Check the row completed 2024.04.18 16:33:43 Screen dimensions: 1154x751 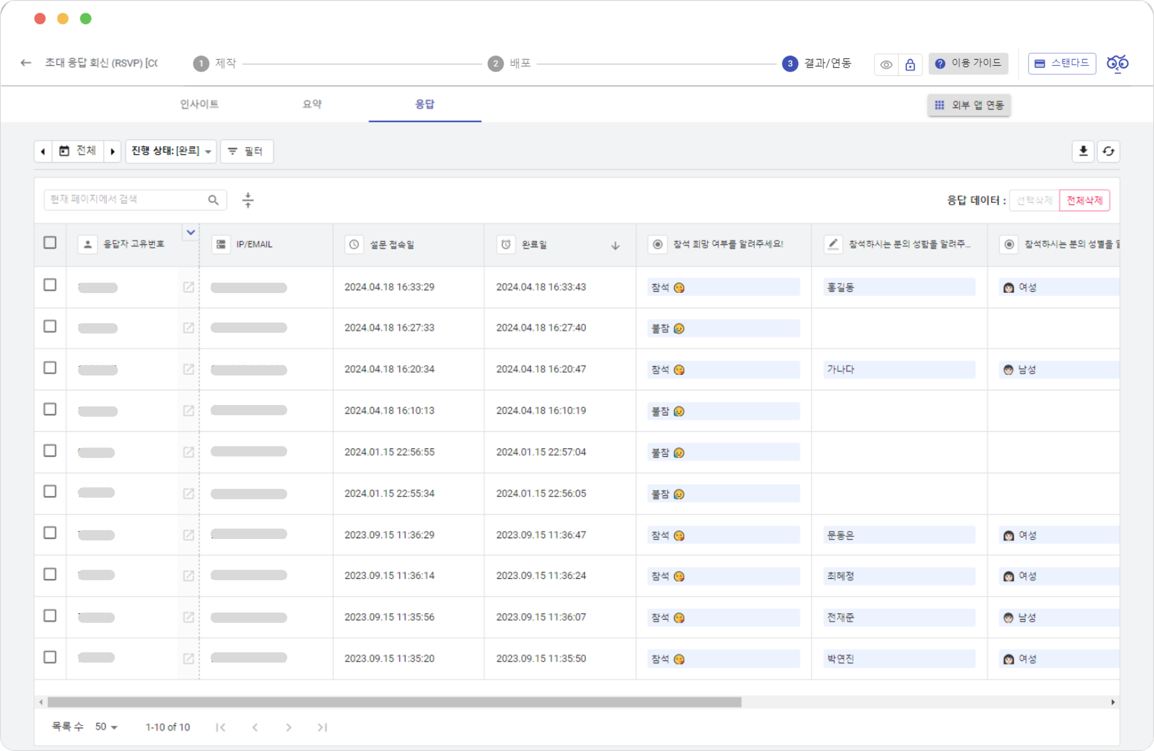pos(50,285)
